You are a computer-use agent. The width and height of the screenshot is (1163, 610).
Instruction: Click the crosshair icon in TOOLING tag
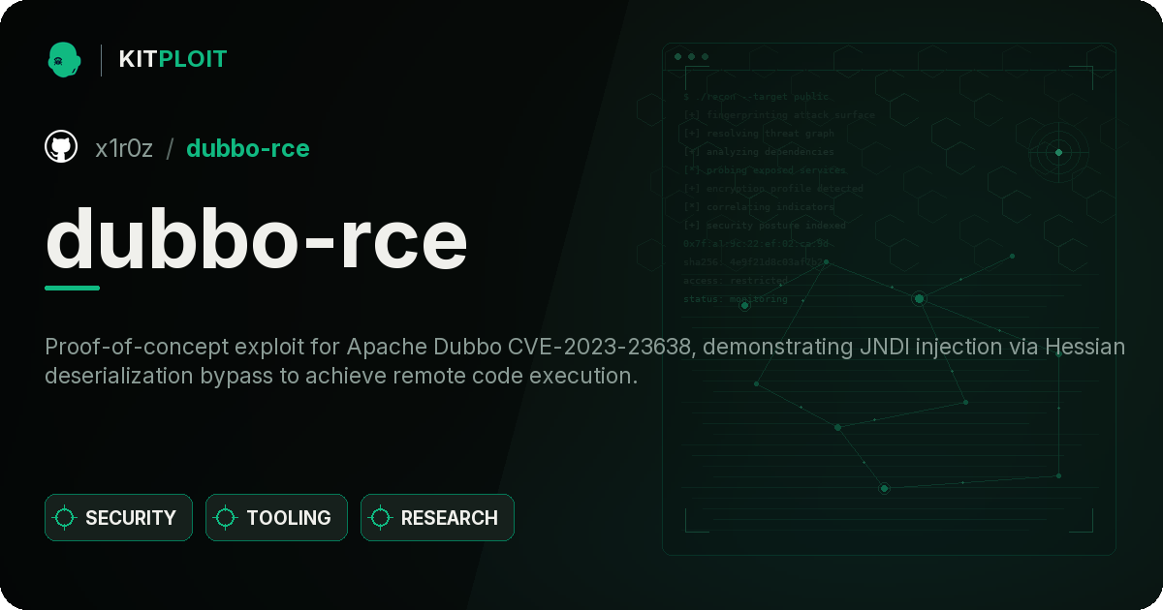click(x=226, y=518)
